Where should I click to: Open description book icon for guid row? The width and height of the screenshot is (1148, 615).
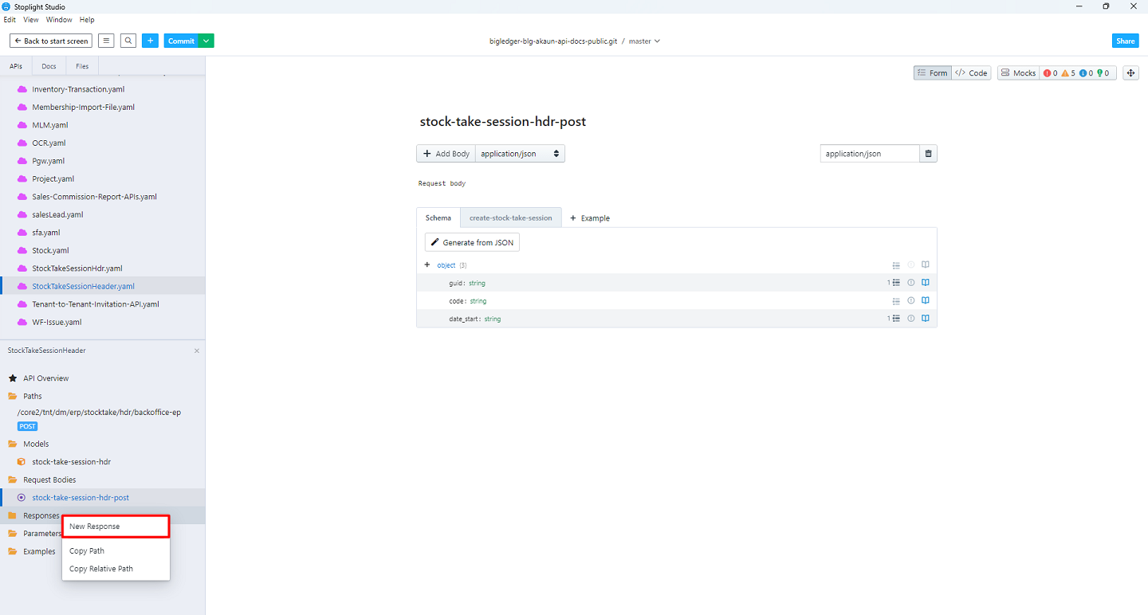click(926, 283)
